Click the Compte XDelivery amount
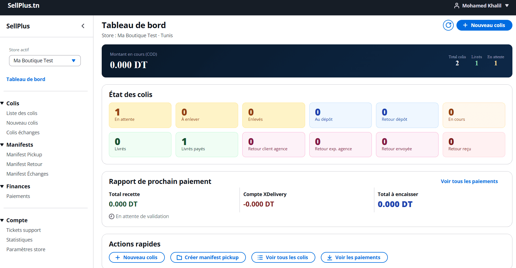The height and width of the screenshot is (268, 516). click(259, 204)
